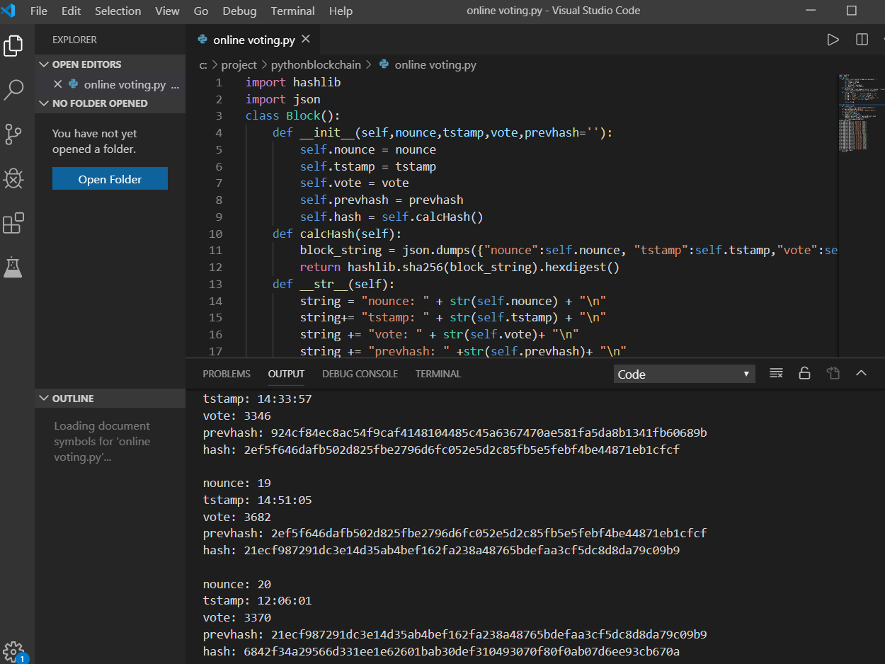Click the 'class Block():' code line

click(x=293, y=115)
